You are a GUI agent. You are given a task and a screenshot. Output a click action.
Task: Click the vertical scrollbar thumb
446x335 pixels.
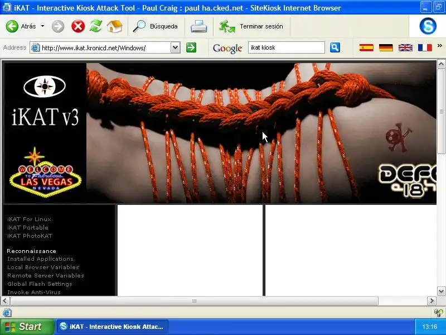[441, 111]
